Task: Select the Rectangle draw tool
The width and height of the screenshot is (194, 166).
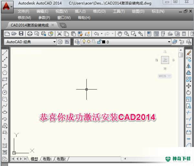Action: [5, 79]
